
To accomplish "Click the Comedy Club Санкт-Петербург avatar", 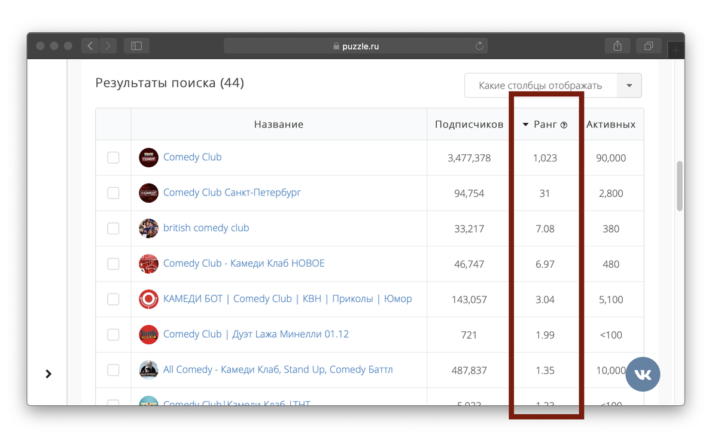I will click(x=148, y=193).
